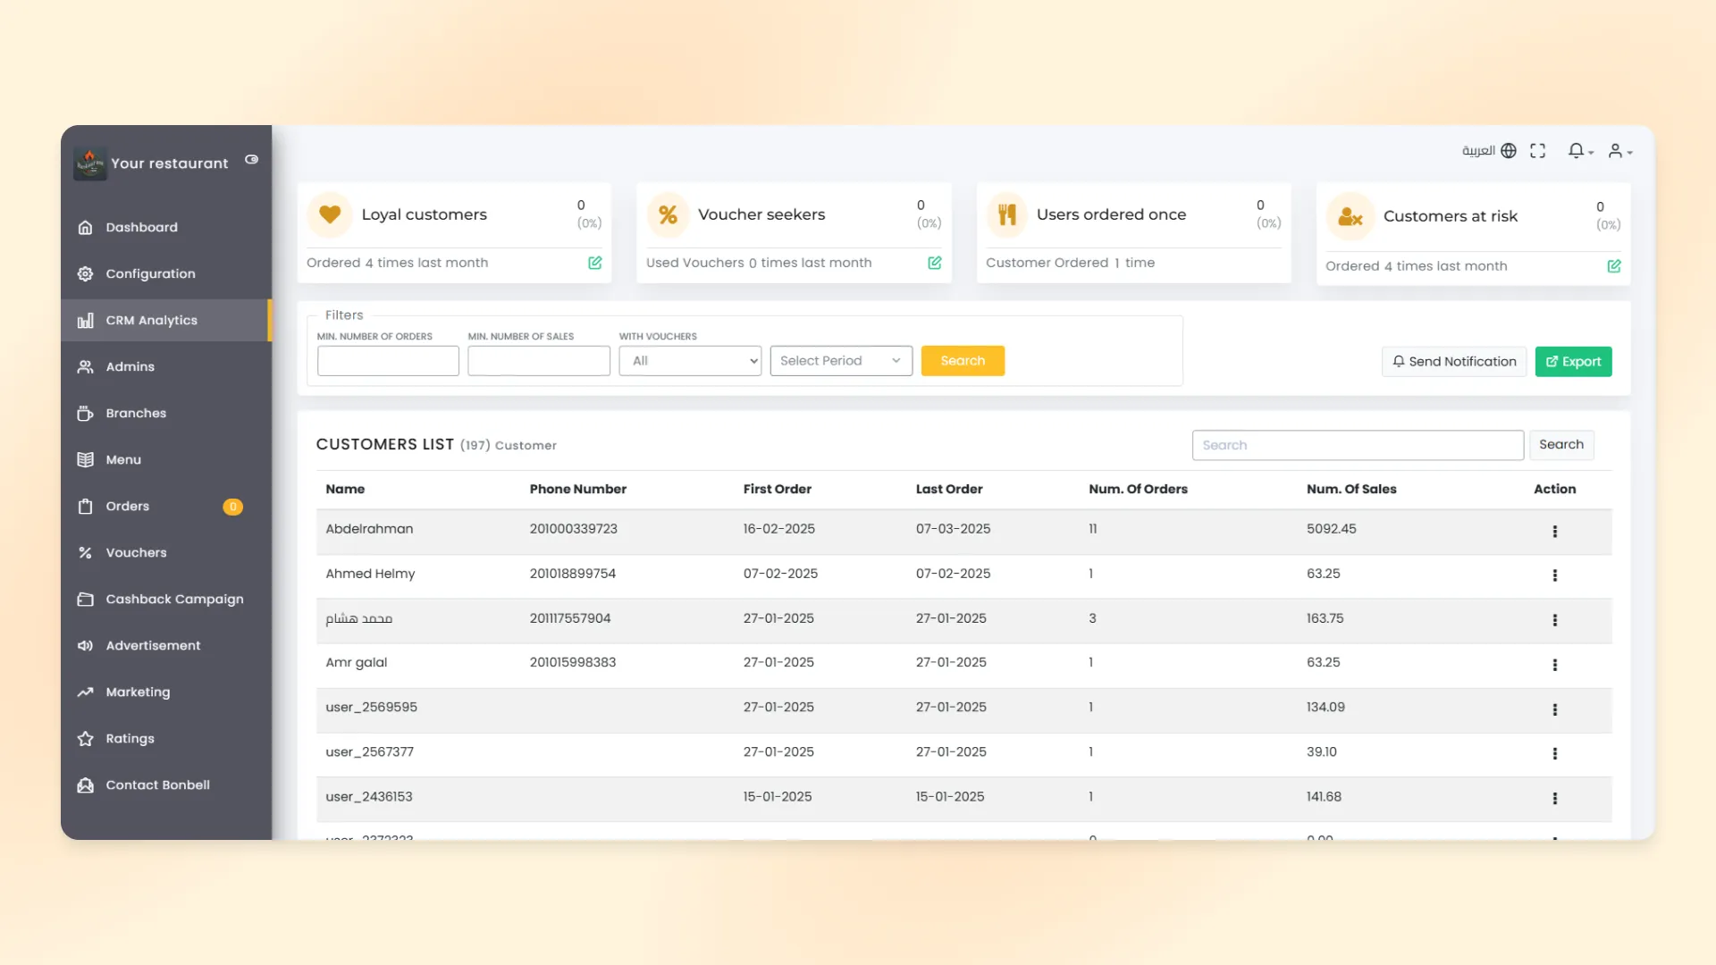Image resolution: width=1716 pixels, height=965 pixels.
Task: Open action menu for Abdelrahman row
Action: [x=1555, y=532]
